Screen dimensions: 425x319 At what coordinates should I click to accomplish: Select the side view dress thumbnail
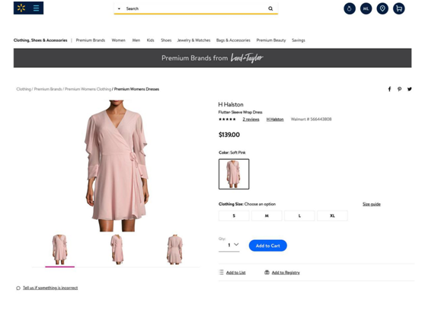pyautogui.click(x=117, y=250)
